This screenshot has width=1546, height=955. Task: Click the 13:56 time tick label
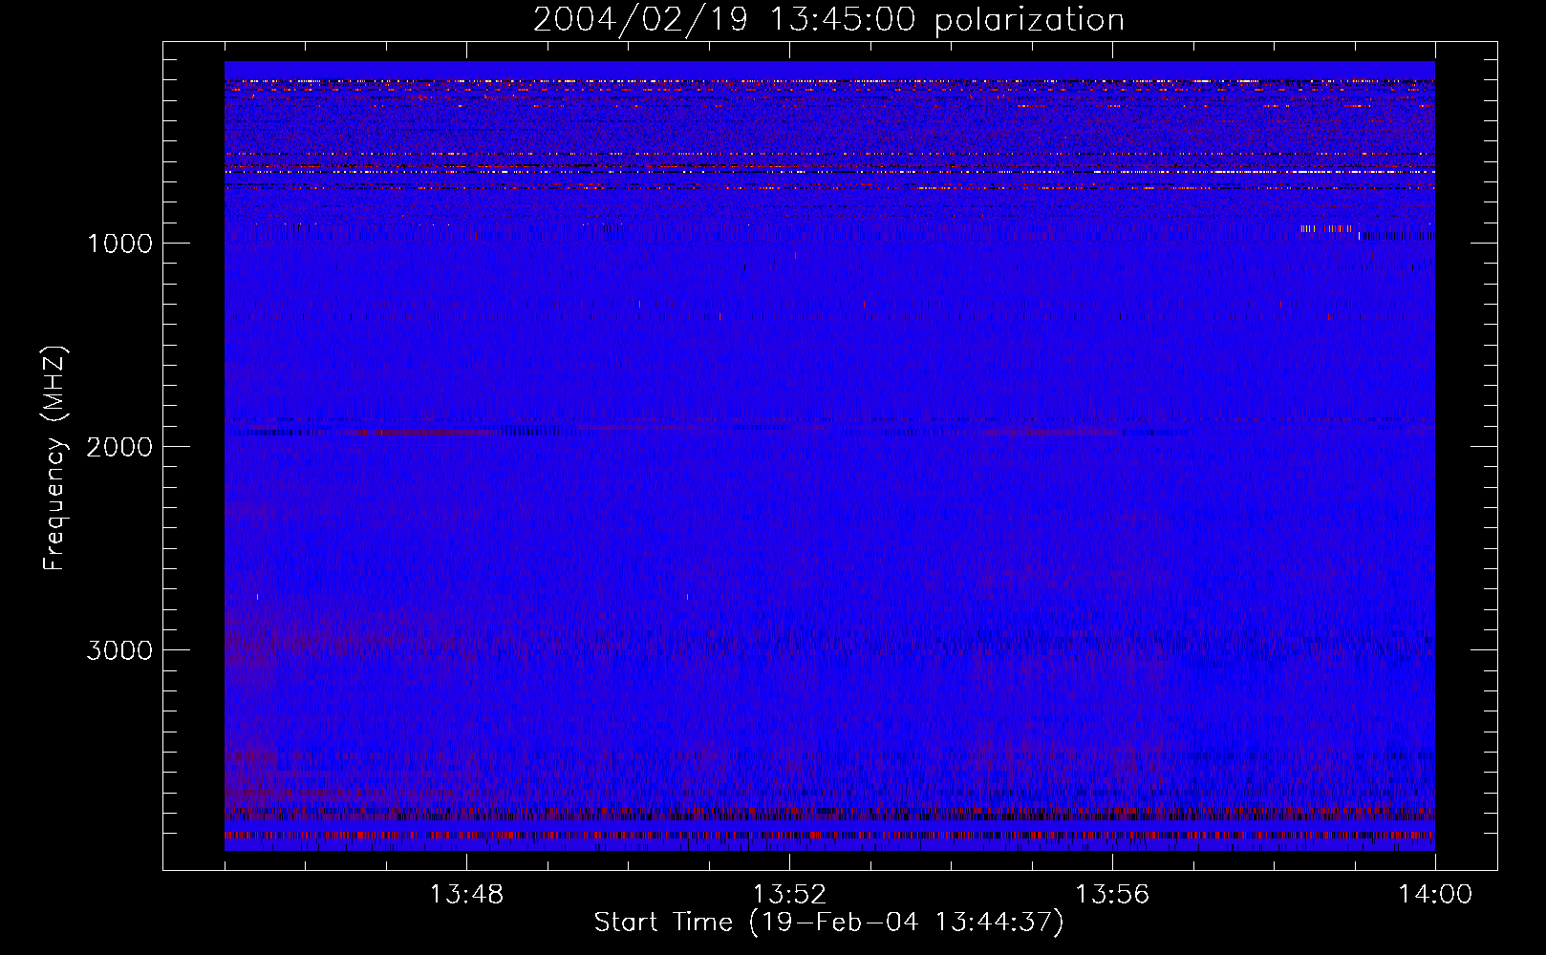pyautogui.click(x=1112, y=895)
